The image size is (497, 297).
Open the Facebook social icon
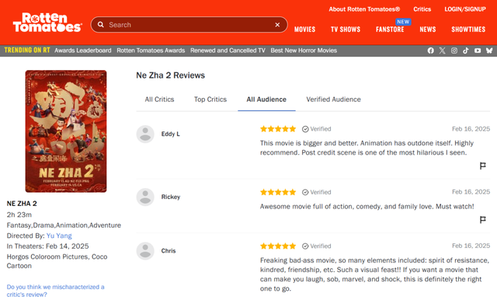pos(430,51)
